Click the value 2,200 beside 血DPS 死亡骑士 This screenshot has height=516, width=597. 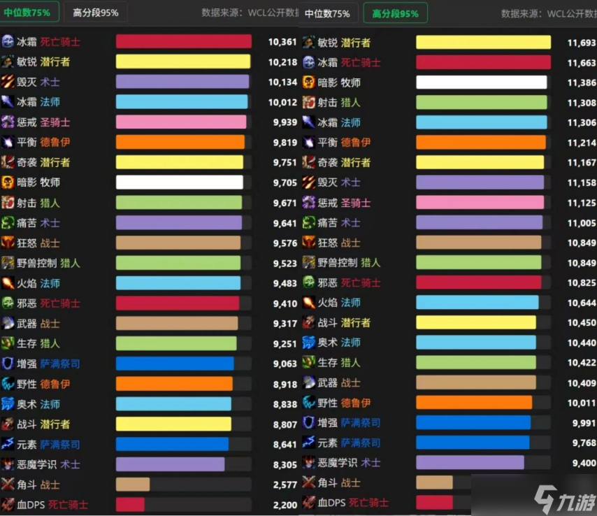pos(285,505)
